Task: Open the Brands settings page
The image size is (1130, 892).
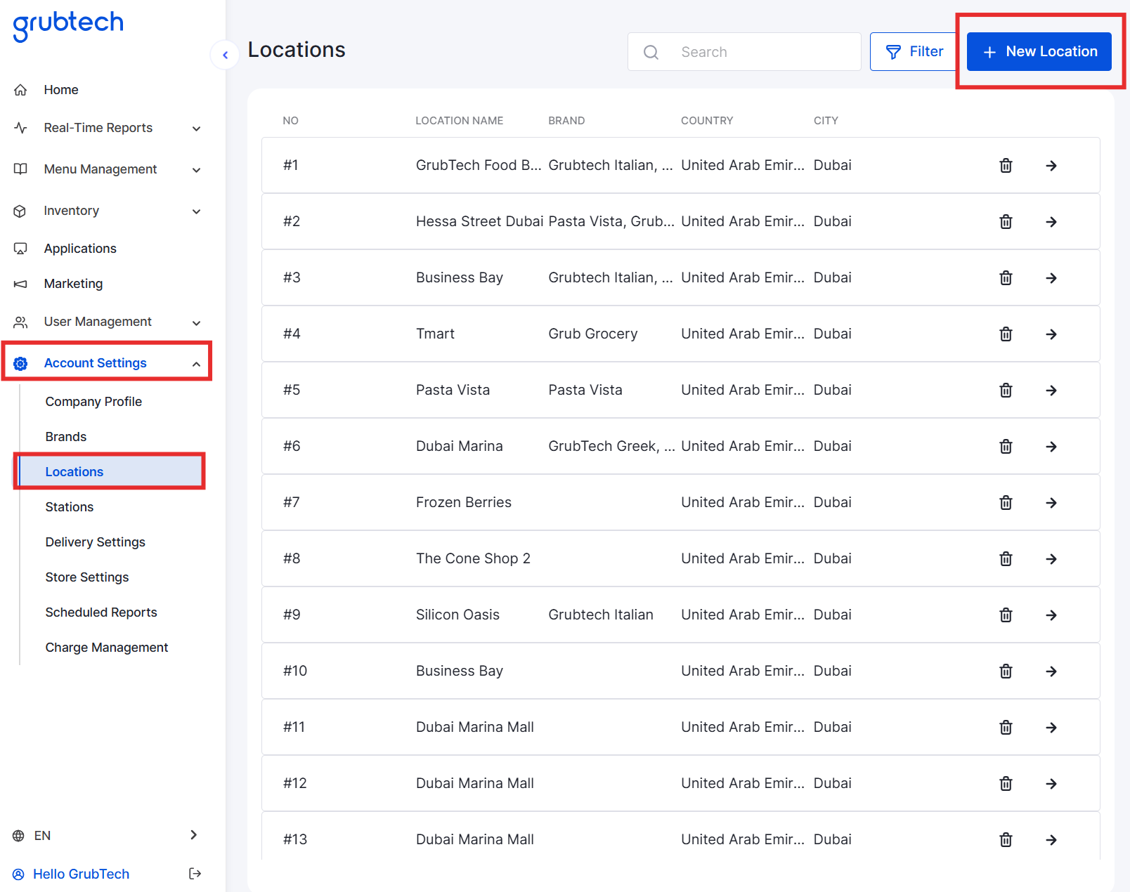Action: point(65,436)
